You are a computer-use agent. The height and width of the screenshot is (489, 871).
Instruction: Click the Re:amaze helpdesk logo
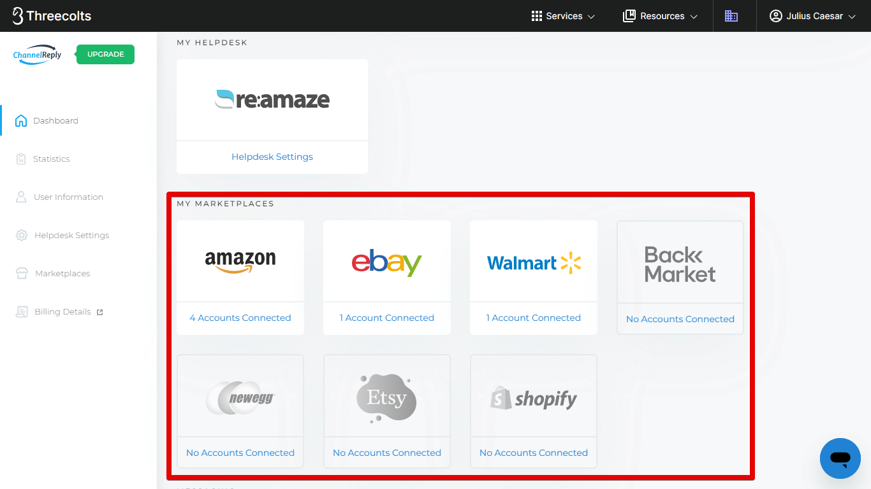click(x=272, y=99)
